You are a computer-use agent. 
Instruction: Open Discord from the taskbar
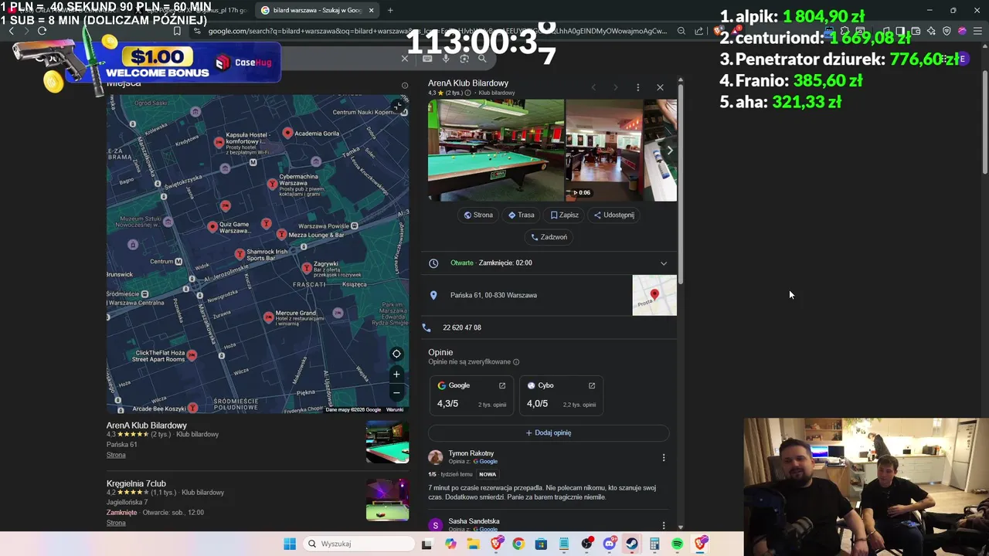610,544
